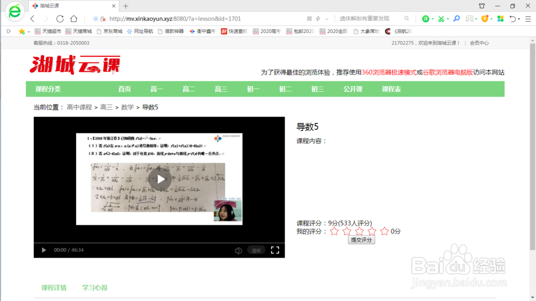Viewport: 536px width, 301px height.
Task: Click the insecure site padlock icon
Action: click(x=103, y=19)
